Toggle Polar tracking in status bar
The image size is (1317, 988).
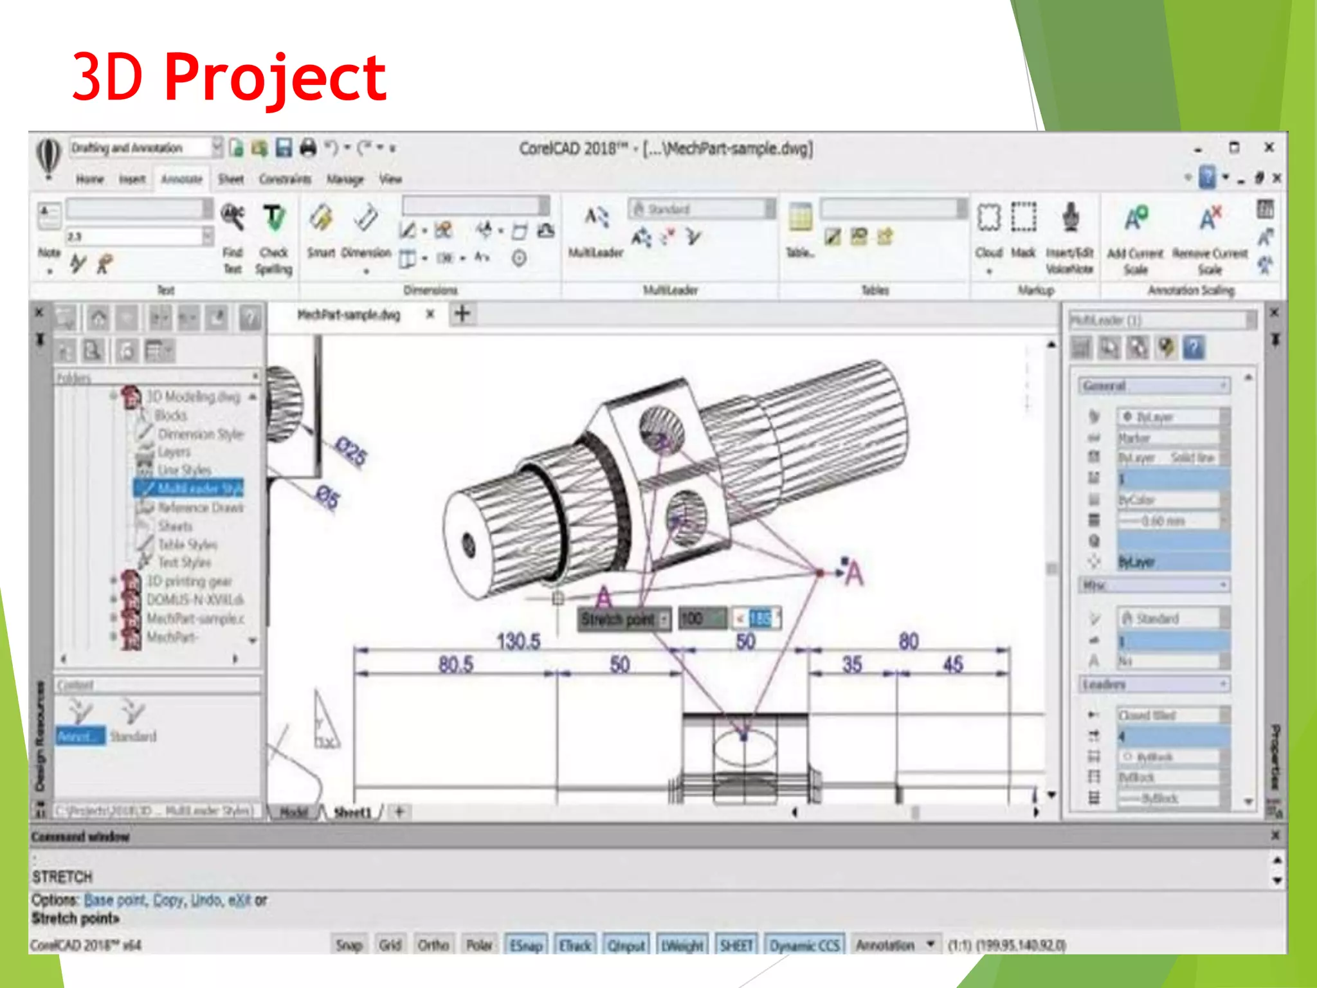pyautogui.click(x=479, y=945)
